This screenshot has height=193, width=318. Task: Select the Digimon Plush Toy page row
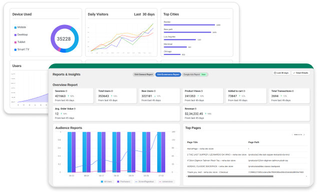pyautogui.click(x=246, y=160)
